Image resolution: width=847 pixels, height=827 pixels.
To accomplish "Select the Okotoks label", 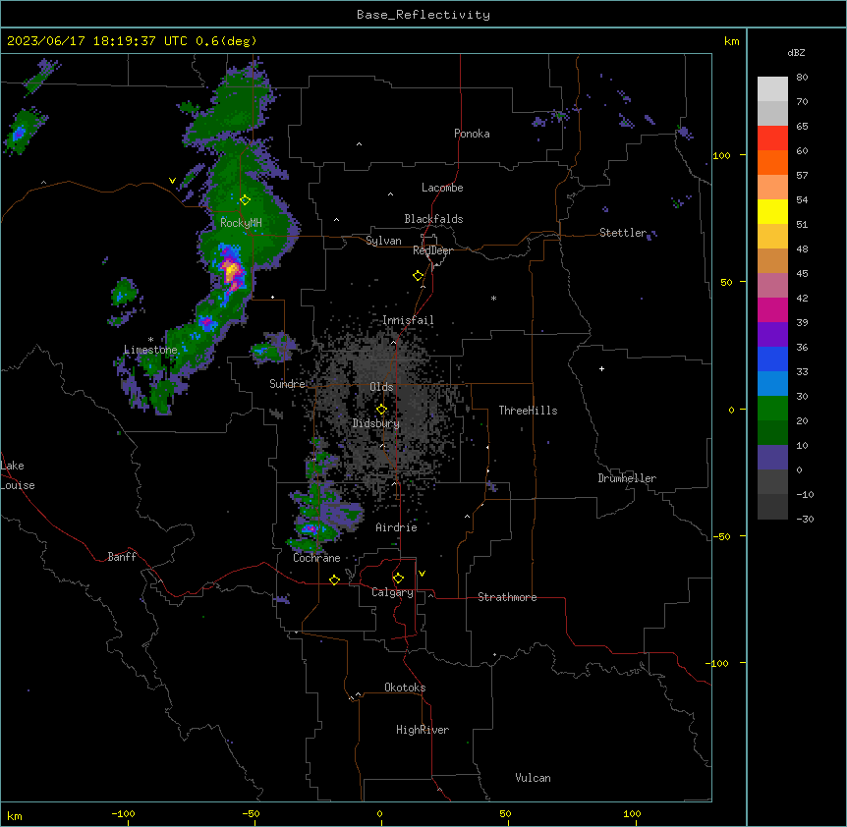I will pos(405,688).
